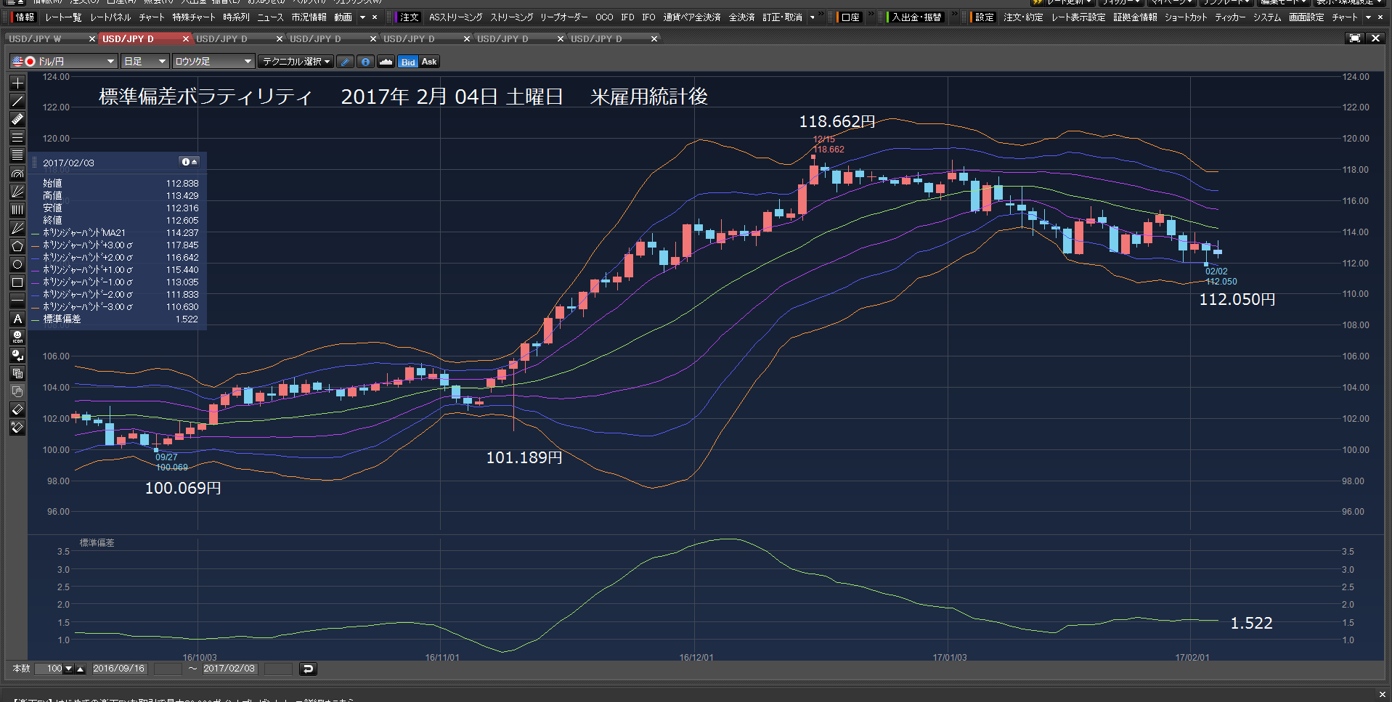Select the three horizontal lines tool

(17, 137)
